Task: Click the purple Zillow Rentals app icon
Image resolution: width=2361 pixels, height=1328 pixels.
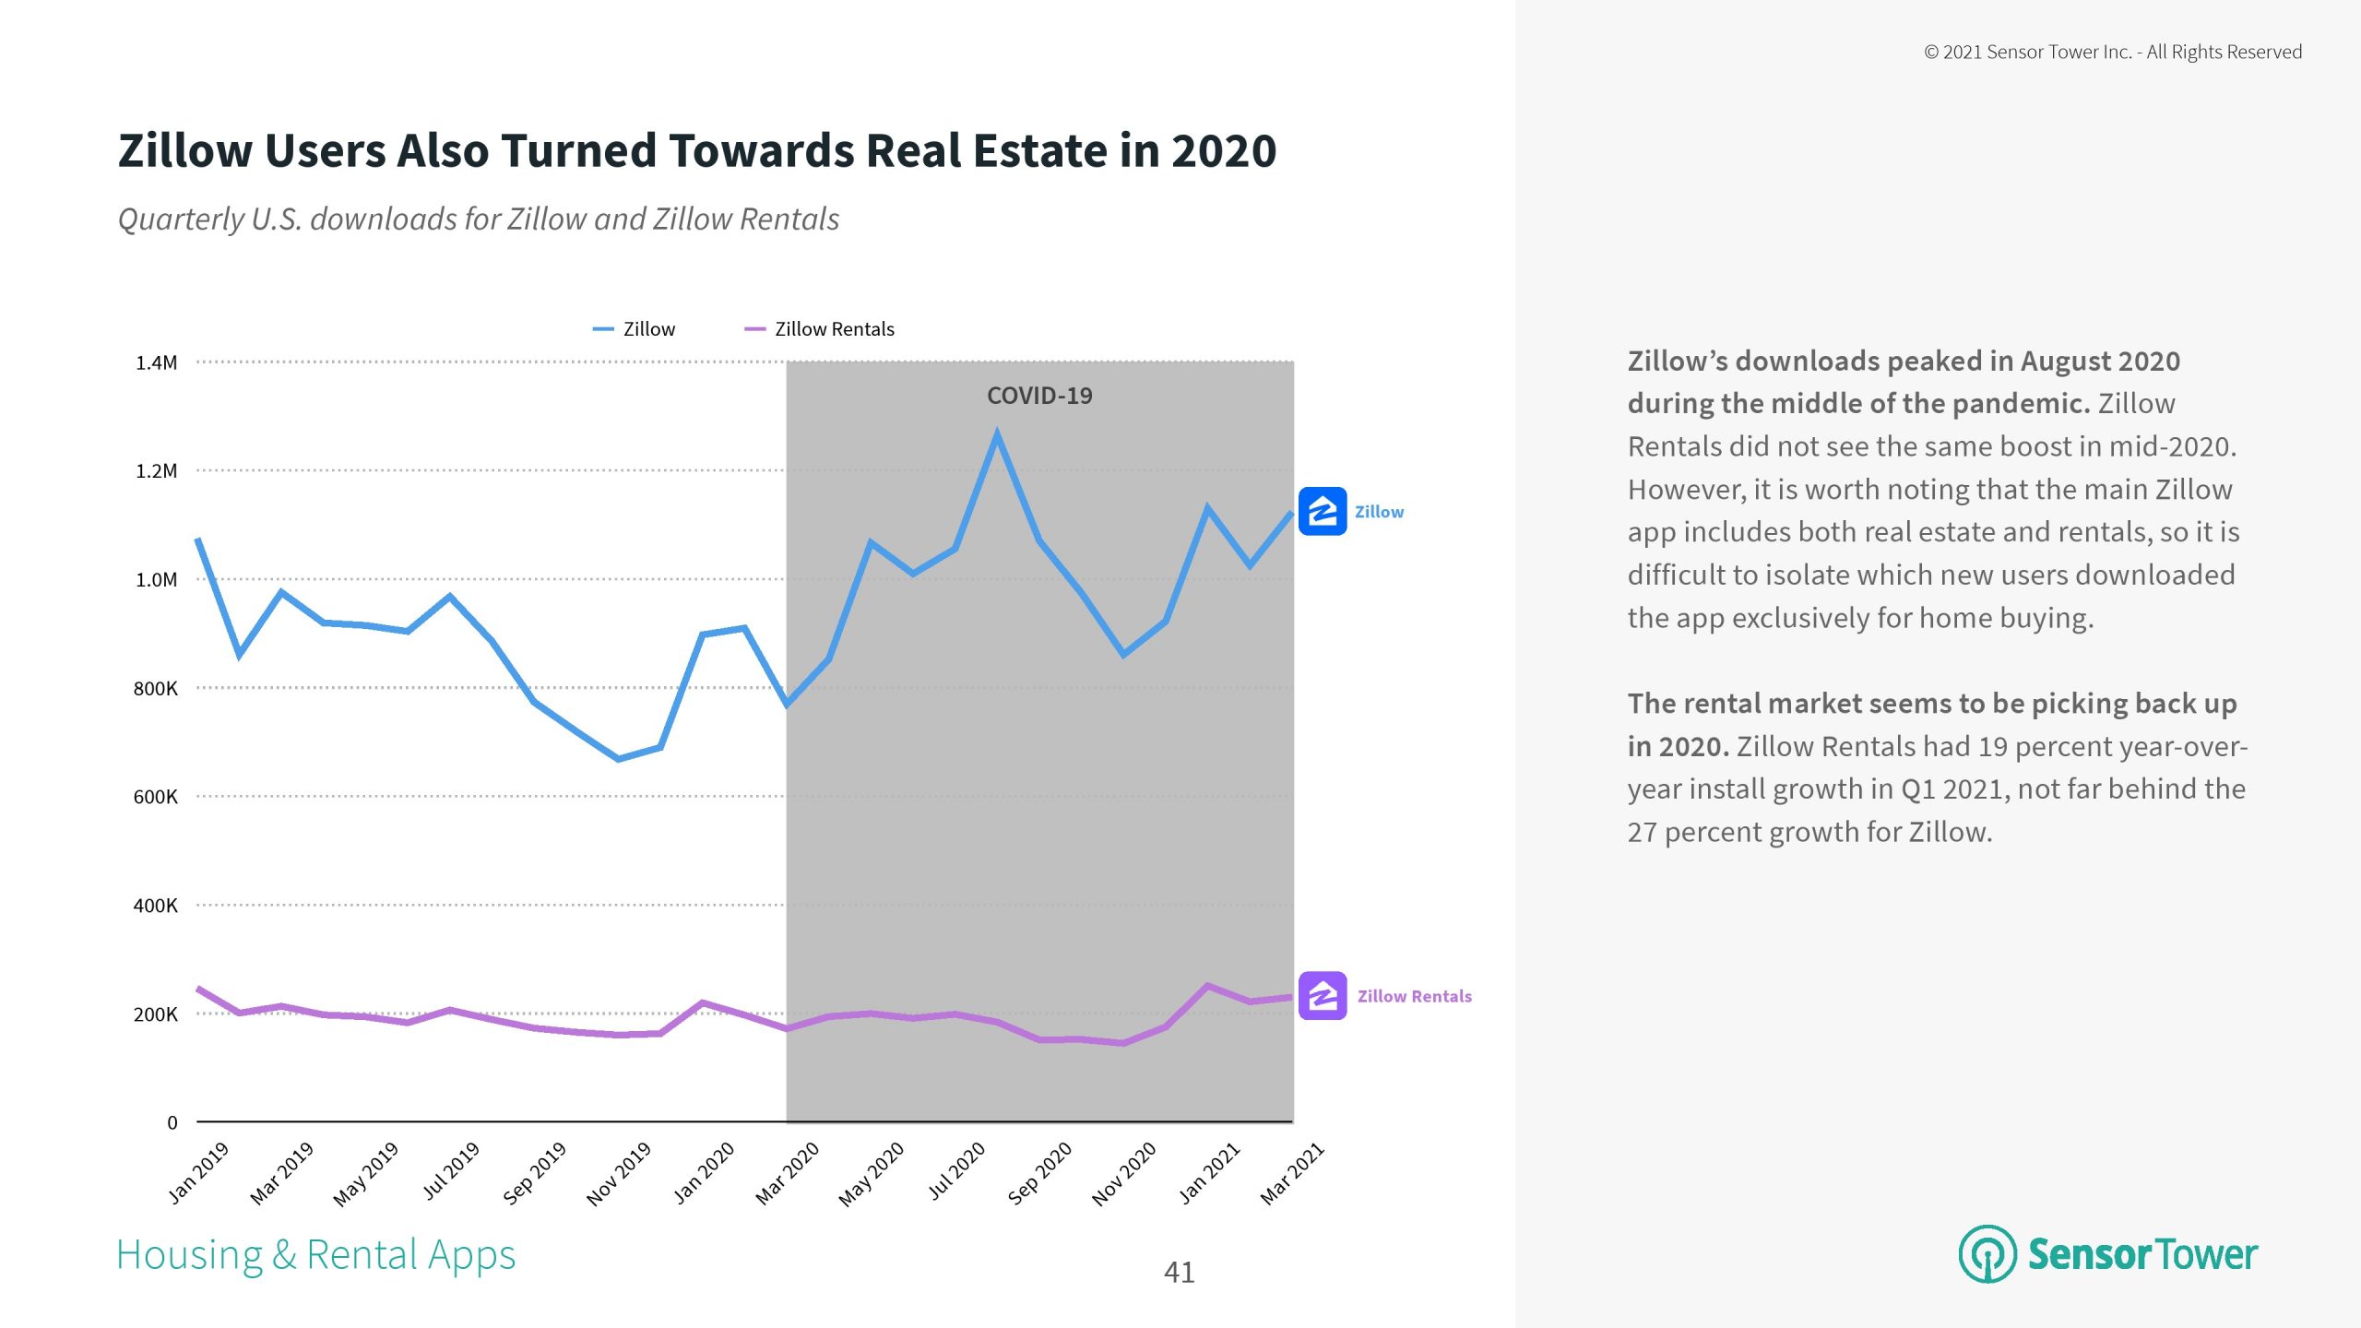Action: click(x=1322, y=996)
